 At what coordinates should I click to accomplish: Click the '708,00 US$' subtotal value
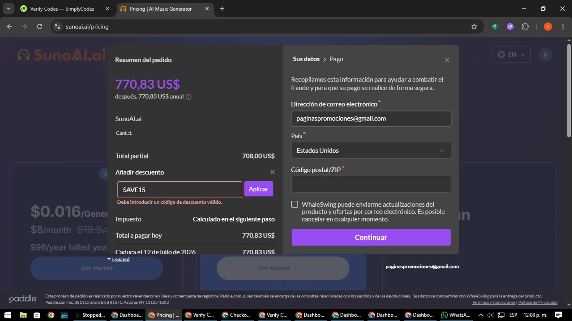click(x=258, y=156)
